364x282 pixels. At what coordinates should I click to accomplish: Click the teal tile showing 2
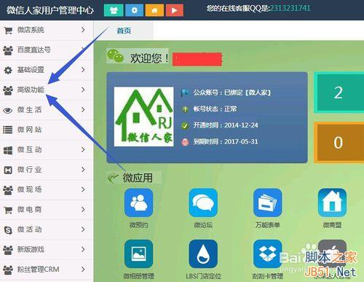click(x=339, y=93)
